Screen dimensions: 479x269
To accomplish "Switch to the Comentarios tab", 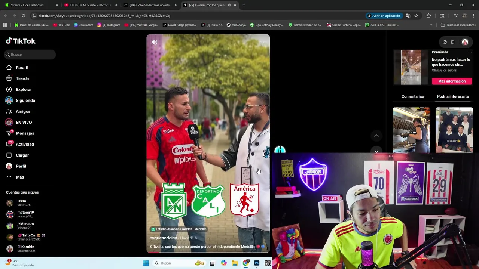I will click(x=413, y=96).
